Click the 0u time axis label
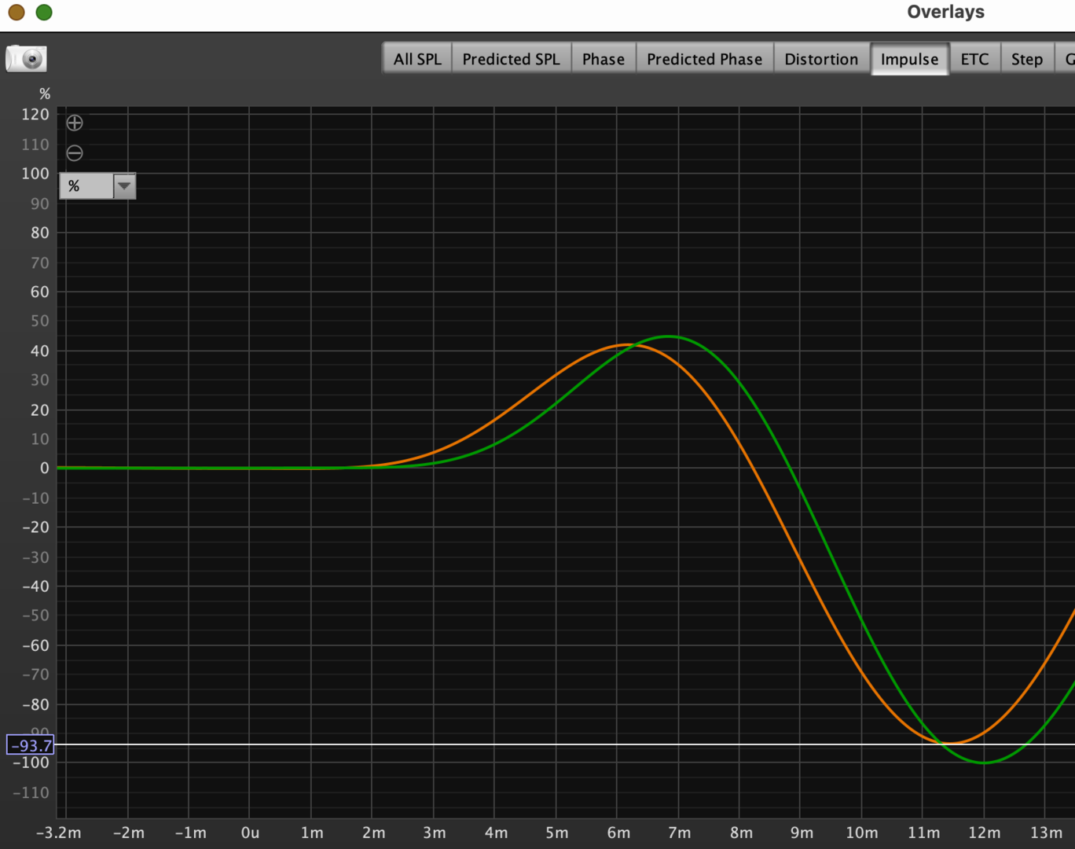Screen dimensions: 1075x849 250,832
